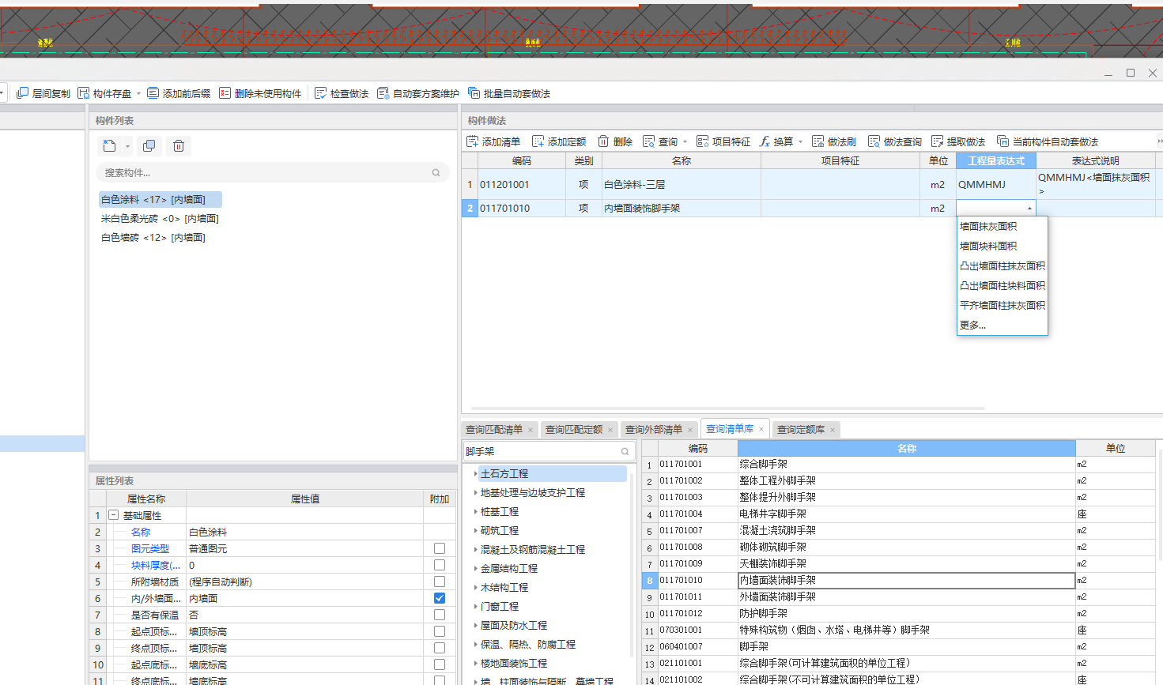Collapse 基础属性 group in 属性列表

pyautogui.click(x=113, y=515)
